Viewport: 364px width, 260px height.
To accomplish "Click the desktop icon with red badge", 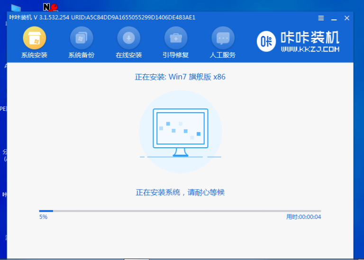I will click(49, 7).
